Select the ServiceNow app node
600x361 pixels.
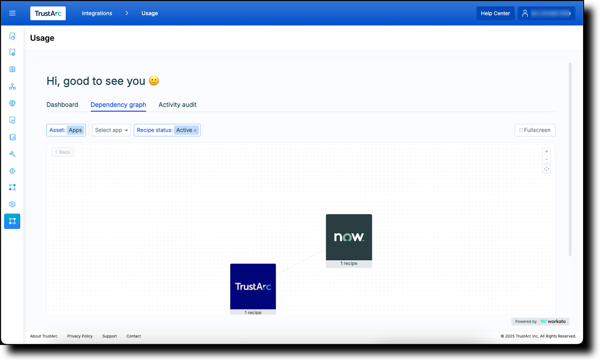(349, 237)
